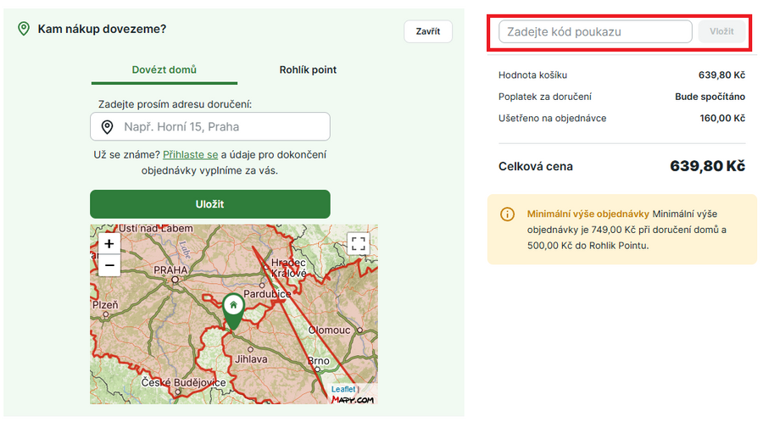Viewport: 763px width, 422px height.
Task: Zoom out on the delivery map
Action: [x=109, y=265]
